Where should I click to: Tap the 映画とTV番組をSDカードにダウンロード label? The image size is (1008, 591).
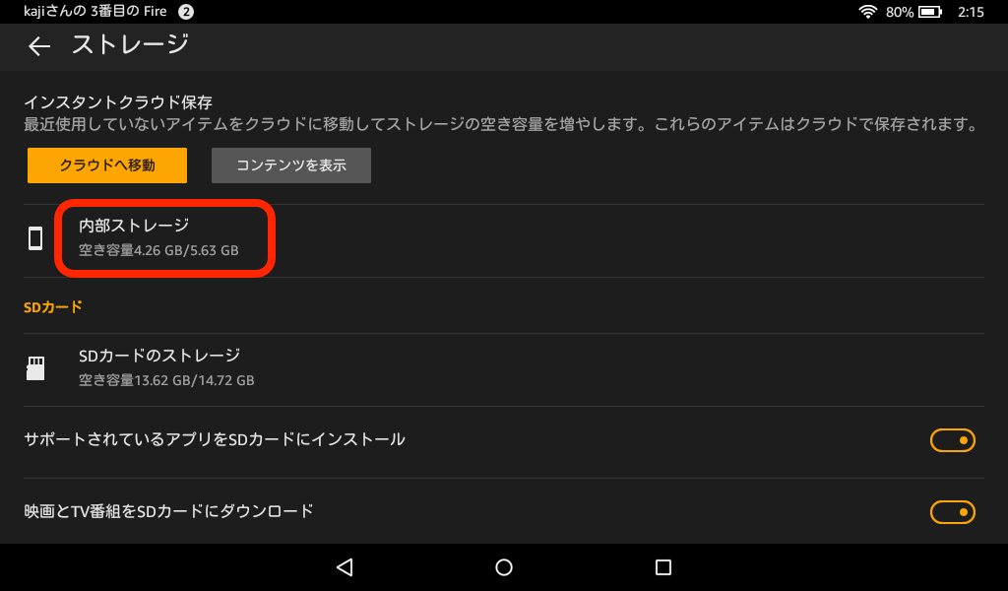(169, 512)
